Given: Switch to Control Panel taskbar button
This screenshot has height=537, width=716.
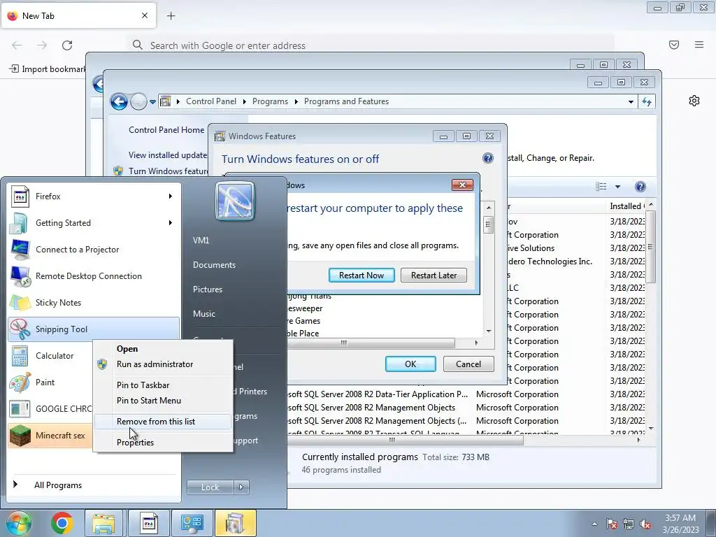Looking at the screenshot, I should pos(192,523).
